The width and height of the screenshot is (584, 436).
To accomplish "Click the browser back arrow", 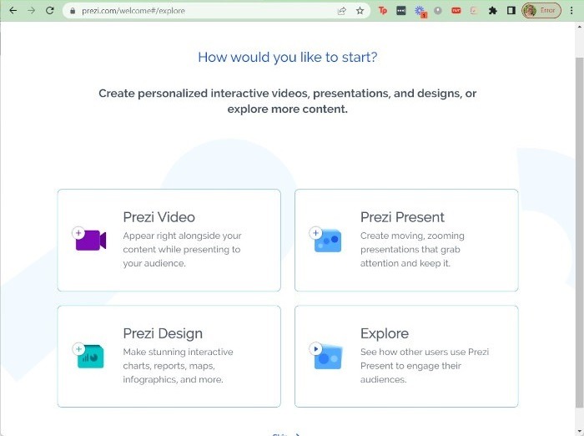I will (13, 11).
